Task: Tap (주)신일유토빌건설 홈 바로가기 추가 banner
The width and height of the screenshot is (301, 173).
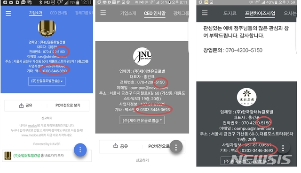Action: coord(47,156)
